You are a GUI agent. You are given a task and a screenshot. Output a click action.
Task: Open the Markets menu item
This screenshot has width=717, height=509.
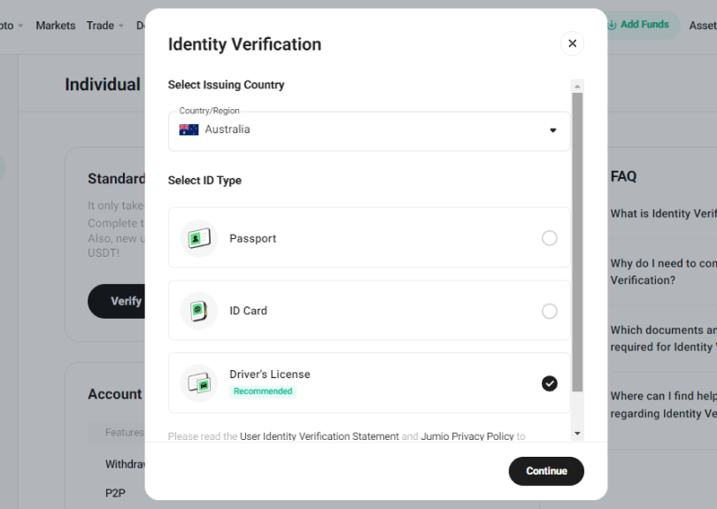tap(56, 26)
